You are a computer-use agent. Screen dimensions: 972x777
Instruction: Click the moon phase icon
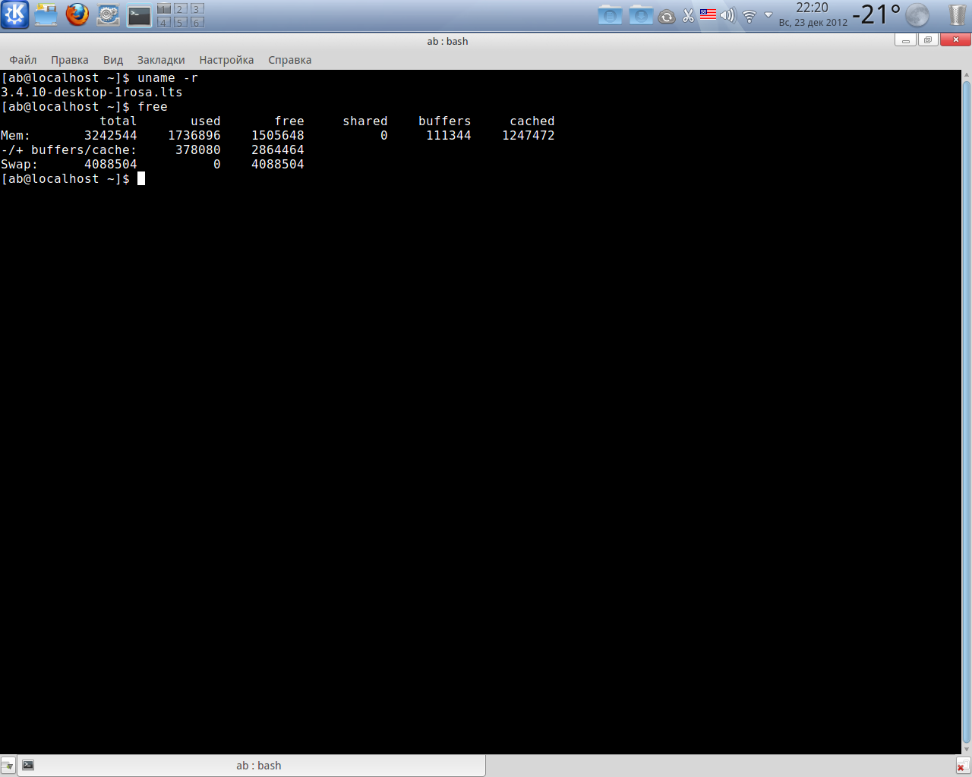click(917, 15)
